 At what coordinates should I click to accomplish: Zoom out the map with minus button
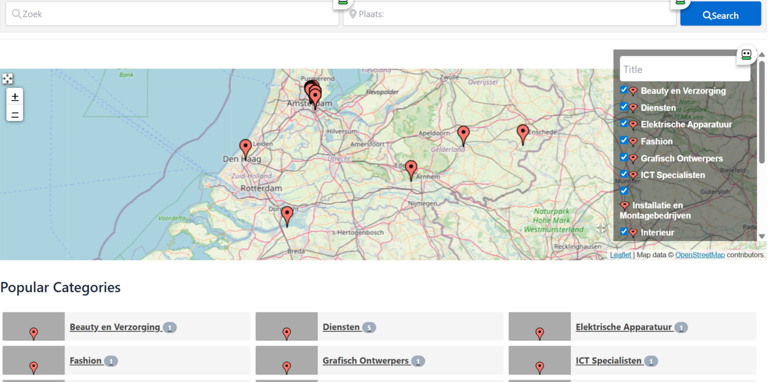point(15,114)
